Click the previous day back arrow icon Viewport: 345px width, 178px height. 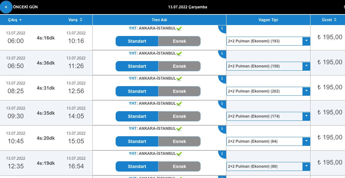(x=6, y=7)
